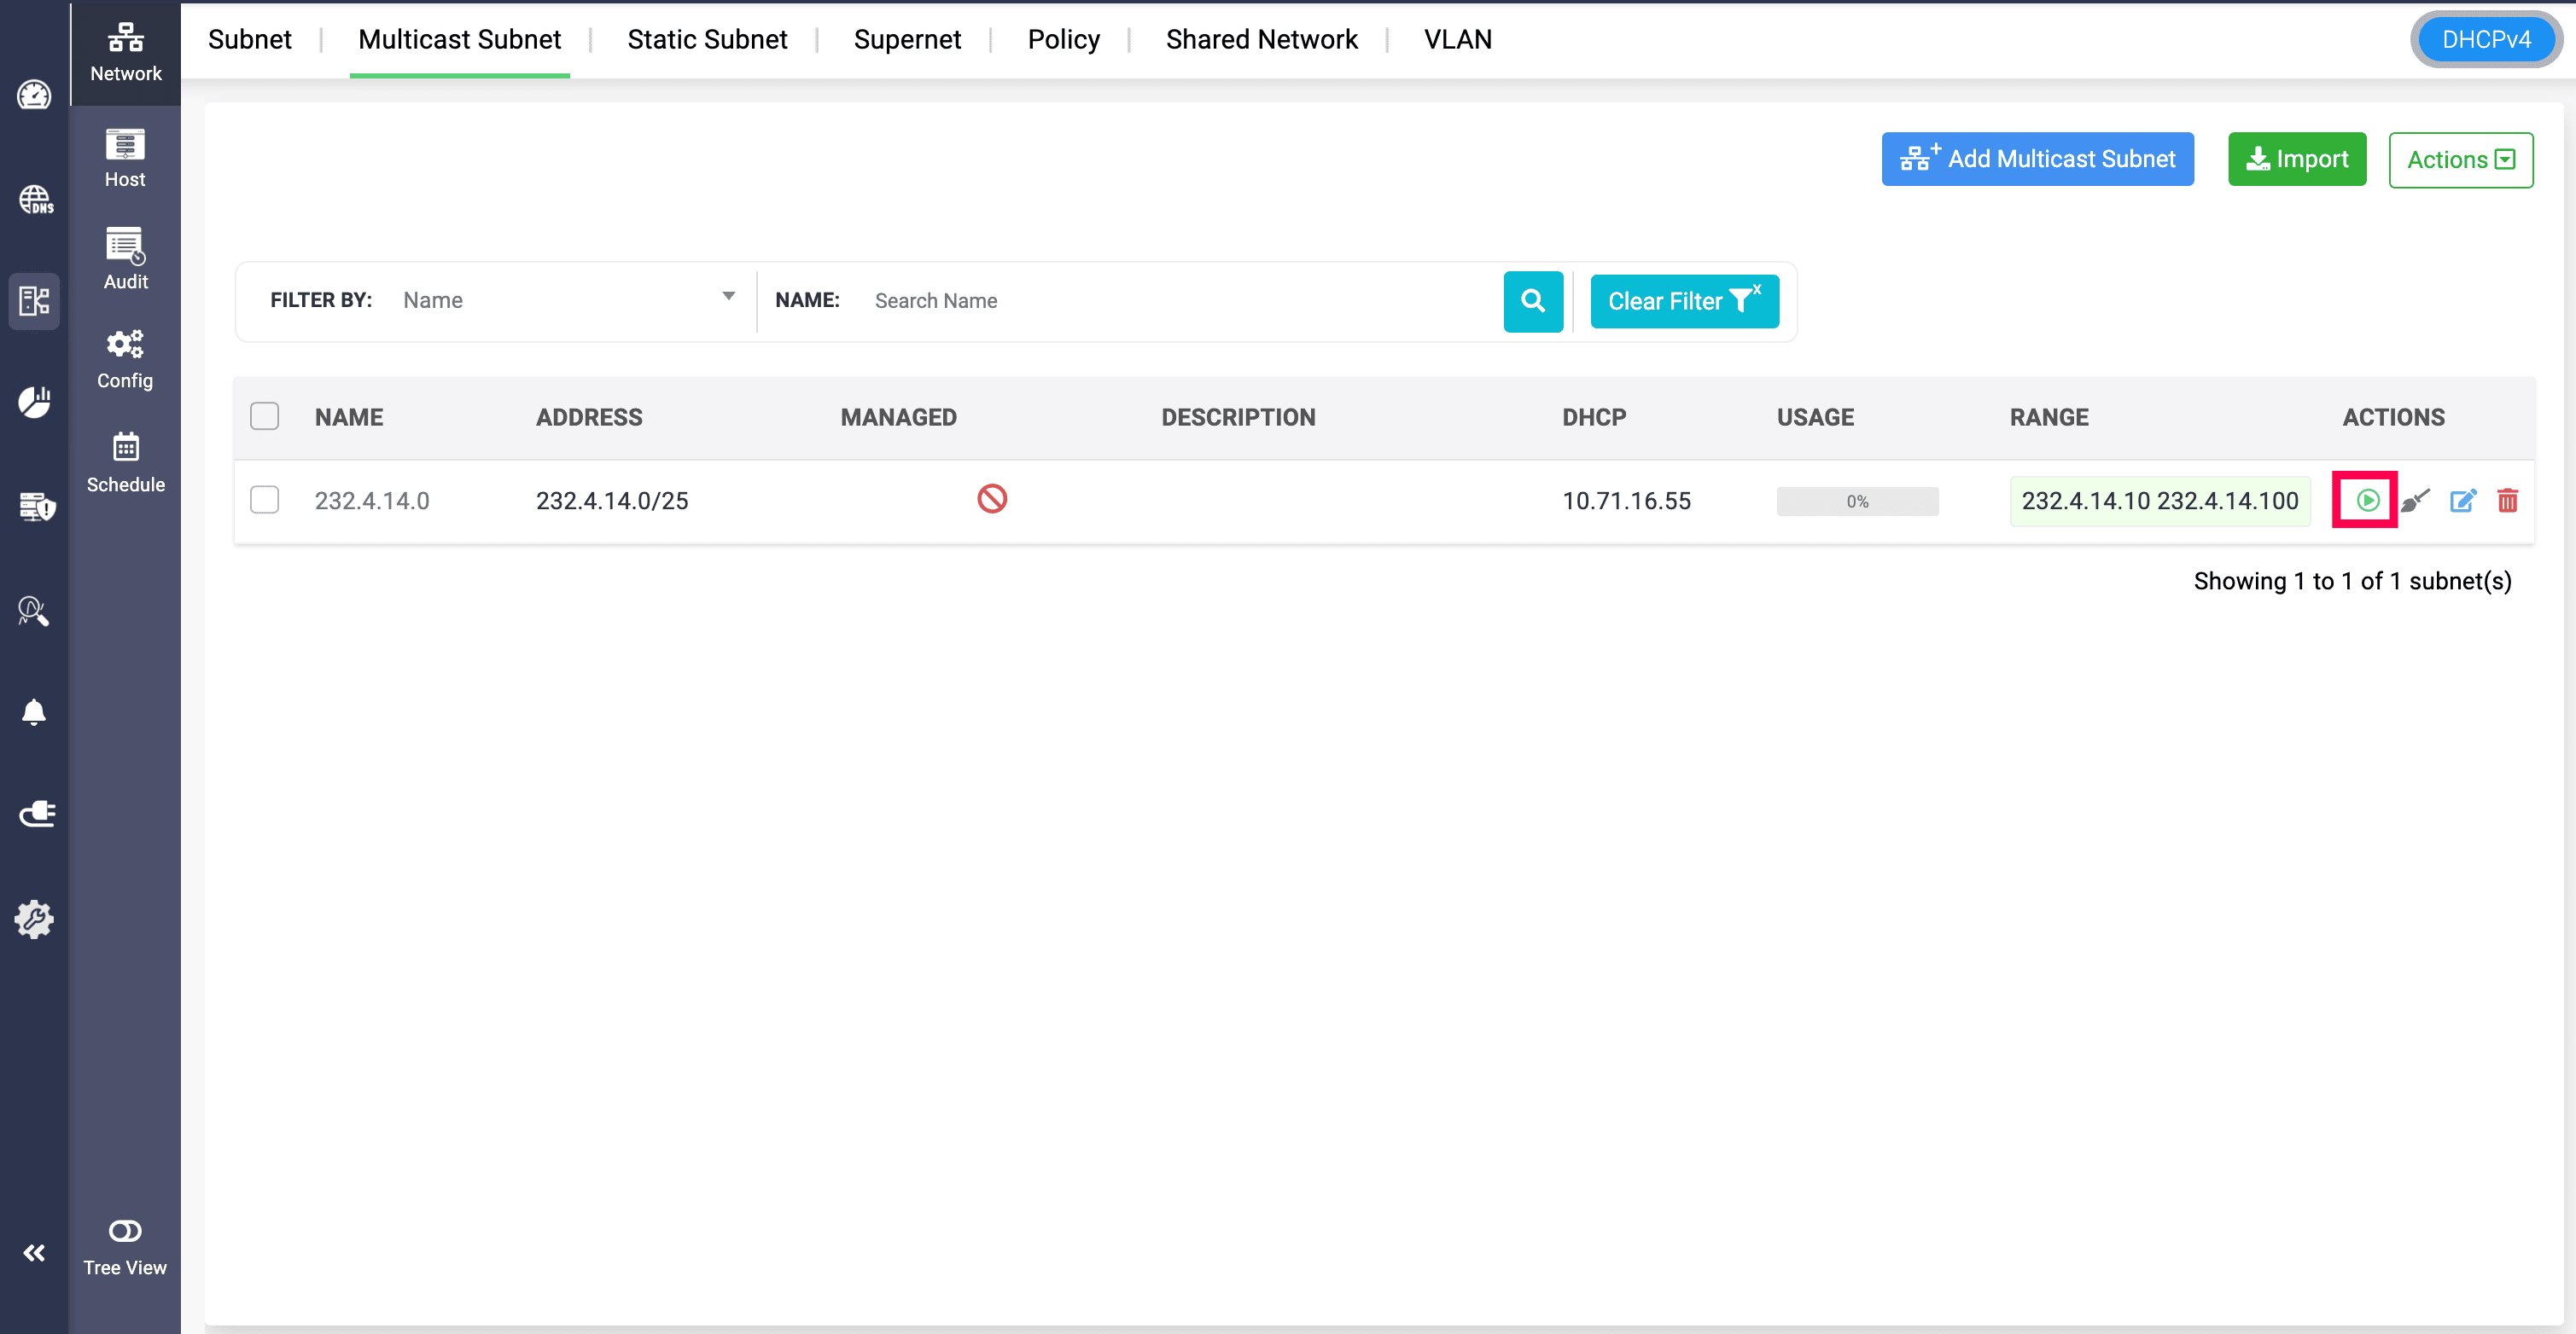This screenshot has height=1334, width=2576.
Task: Click the Add Multicast Subnet button
Action: tap(2037, 159)
